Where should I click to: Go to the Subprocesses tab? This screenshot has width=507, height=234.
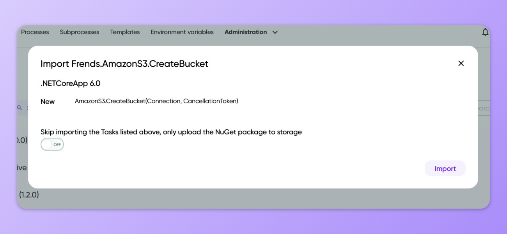(x=80, y=32)
